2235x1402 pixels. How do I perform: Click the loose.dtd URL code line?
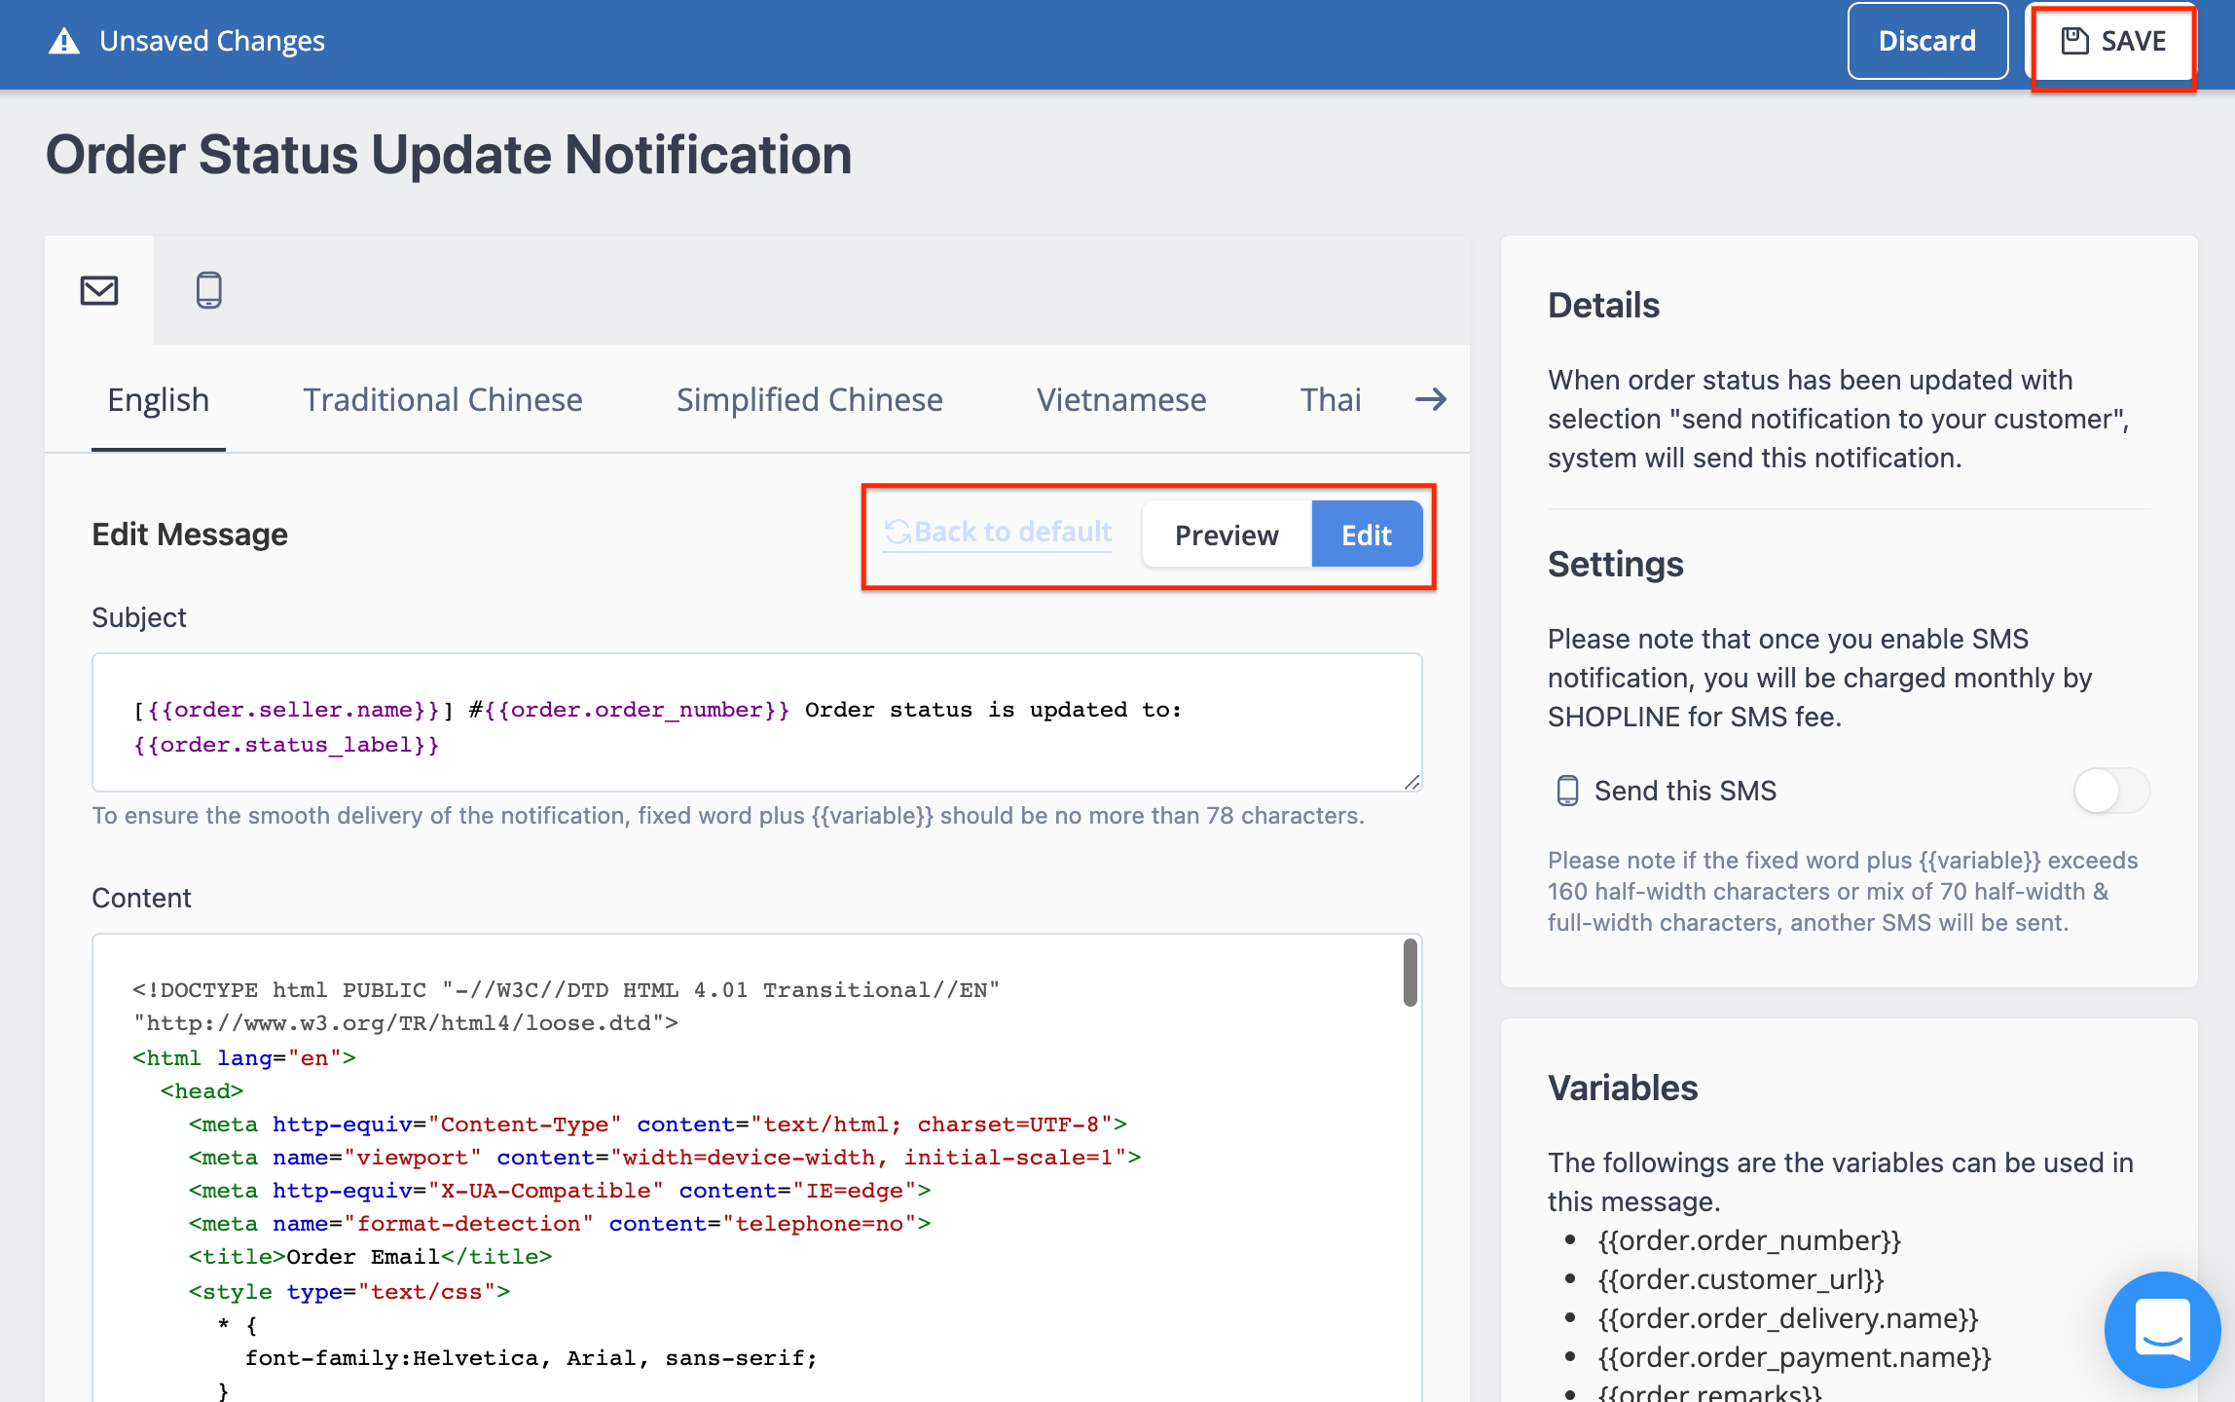click(406, 1023)
